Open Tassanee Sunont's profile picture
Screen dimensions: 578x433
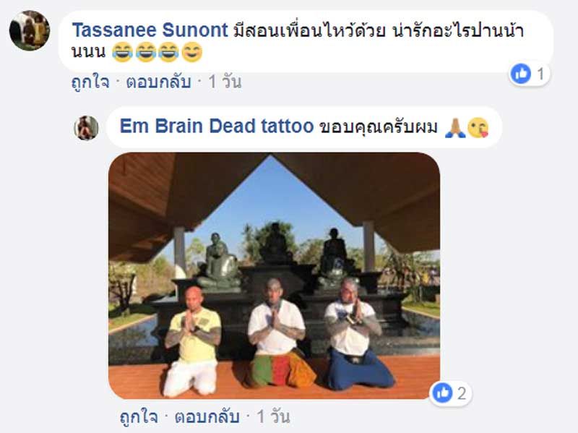click(30, 30)
